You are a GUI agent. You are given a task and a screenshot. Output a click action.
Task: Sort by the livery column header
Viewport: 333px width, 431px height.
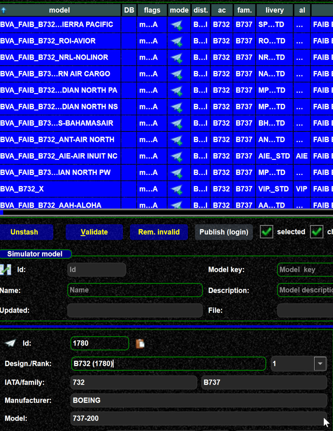click(275, 10)
